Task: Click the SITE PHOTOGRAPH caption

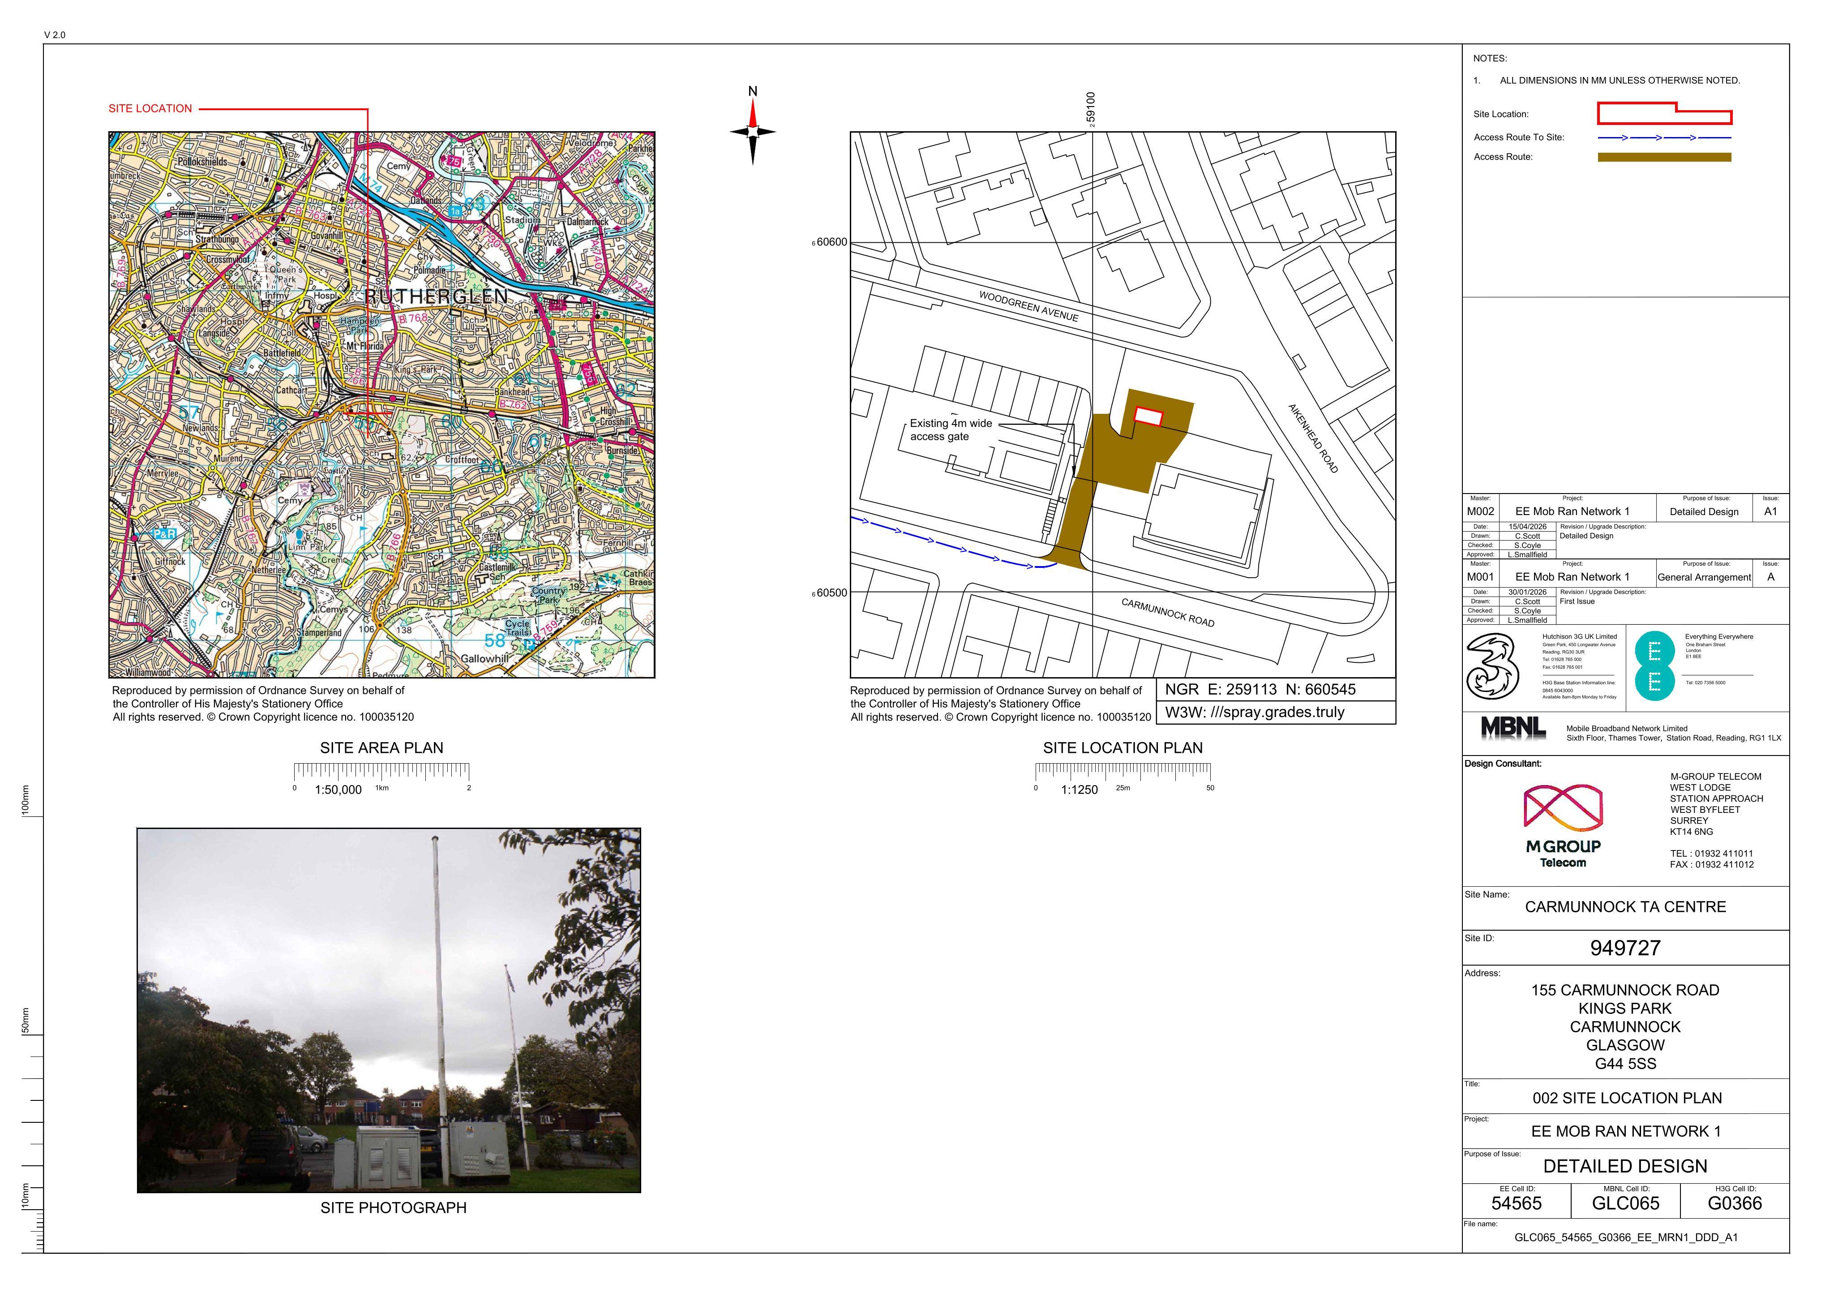Action: (394, 1207)
